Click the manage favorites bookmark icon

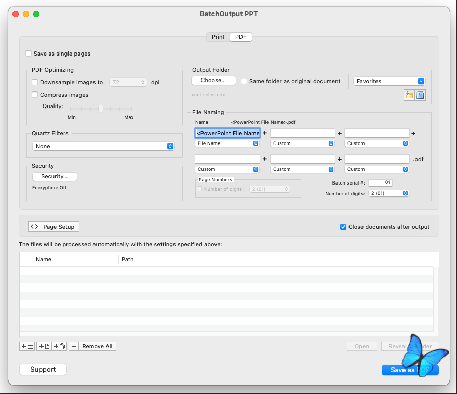pyautogui.click(x=420, y=95)
